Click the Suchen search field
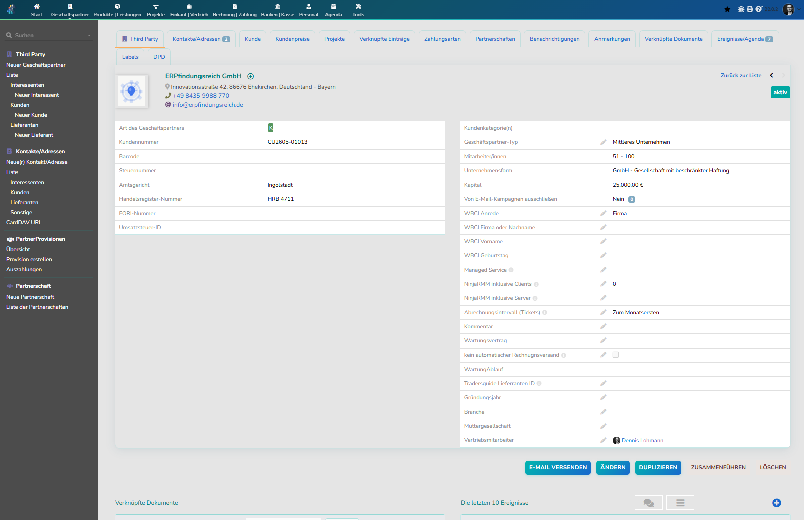 coord(48,35)
